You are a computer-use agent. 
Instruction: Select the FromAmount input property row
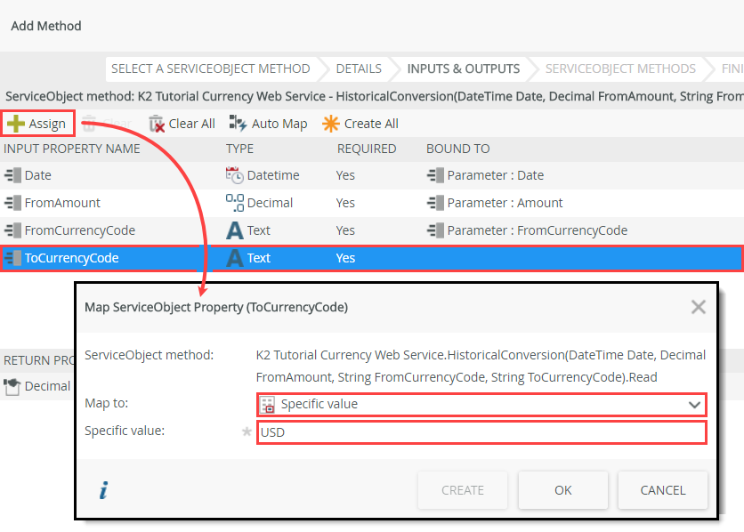(372, 203)
